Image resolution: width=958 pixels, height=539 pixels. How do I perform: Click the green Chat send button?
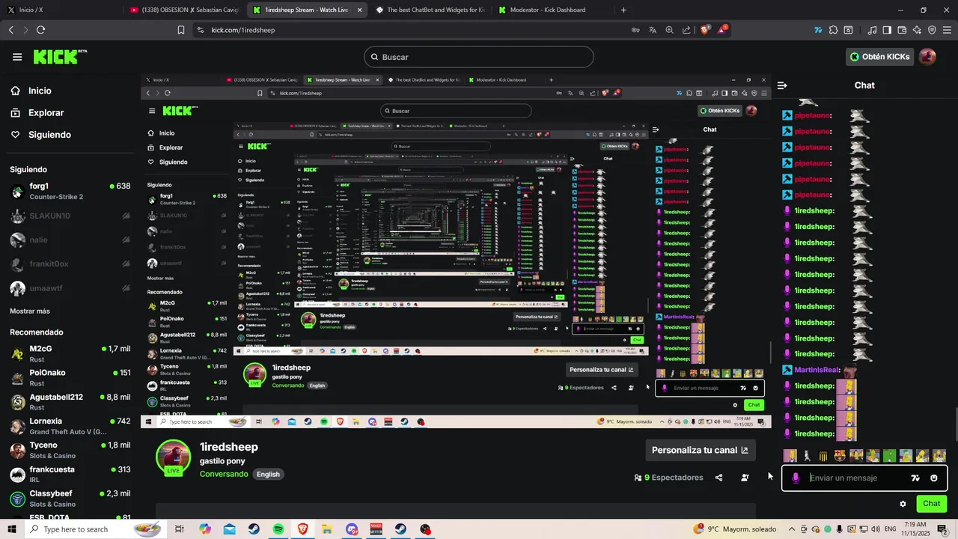coord(932,504)
